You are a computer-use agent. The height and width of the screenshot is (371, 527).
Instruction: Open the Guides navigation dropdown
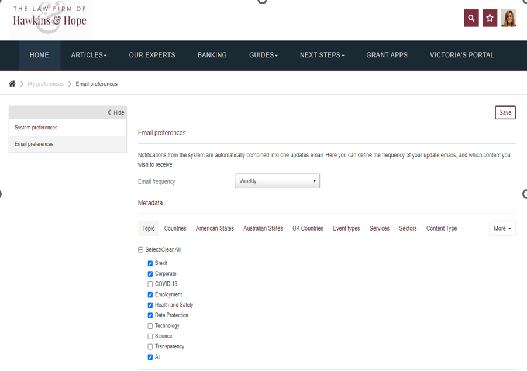click(x=263, y=55)
